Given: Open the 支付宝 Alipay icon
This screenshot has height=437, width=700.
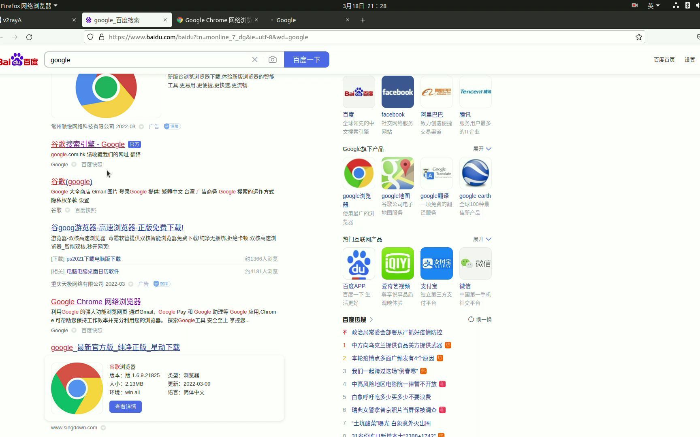Looking at the screenshot, I should (x=437, y=263).
